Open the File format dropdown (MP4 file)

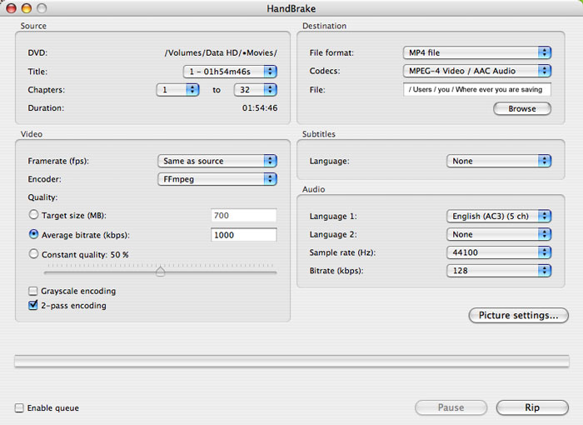pyautogui.click(x=477, y=52)
